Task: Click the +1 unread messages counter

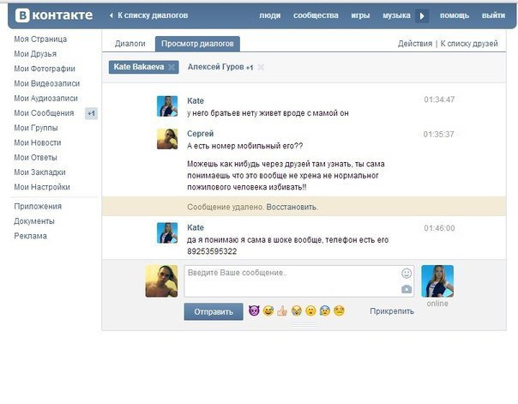Action: coord(91,113)
